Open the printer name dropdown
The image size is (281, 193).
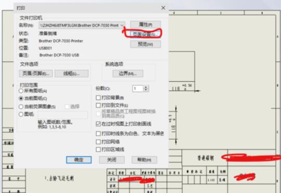click(82, 25)
